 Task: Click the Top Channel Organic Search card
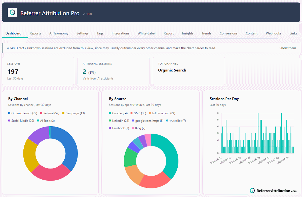pyautogui.click(x=189, y=71)
